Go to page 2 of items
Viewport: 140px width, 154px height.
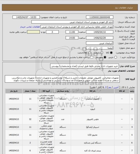[106, 87]
